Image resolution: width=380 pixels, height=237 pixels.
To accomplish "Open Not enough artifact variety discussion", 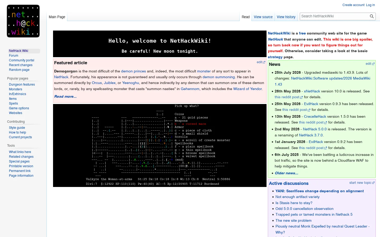I will click(x=297, y=197).
